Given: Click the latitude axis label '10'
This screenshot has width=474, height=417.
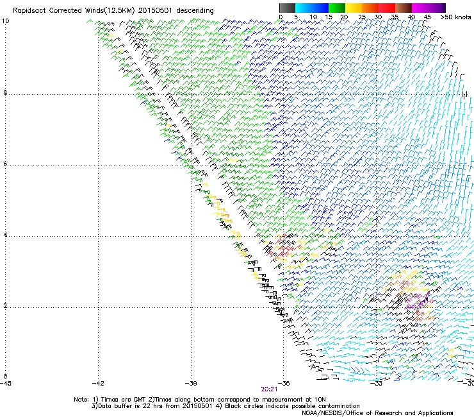Looking at the screenshot, I should coord(5,21).
